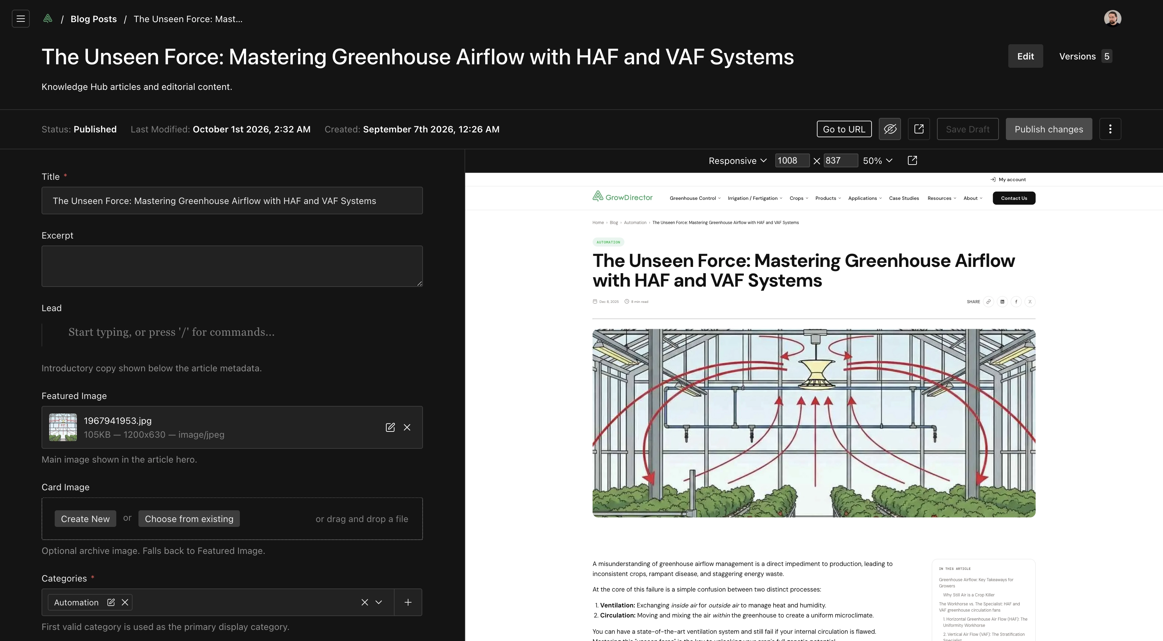The width and height of the screenshot is (1163, 641).
Task: Remove the Automation category chip
Action: coord(125,602)
